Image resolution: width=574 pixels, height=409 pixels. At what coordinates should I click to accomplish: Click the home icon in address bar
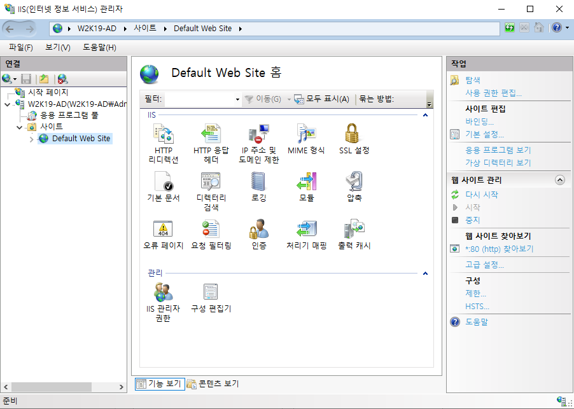[x=539, y=28]
